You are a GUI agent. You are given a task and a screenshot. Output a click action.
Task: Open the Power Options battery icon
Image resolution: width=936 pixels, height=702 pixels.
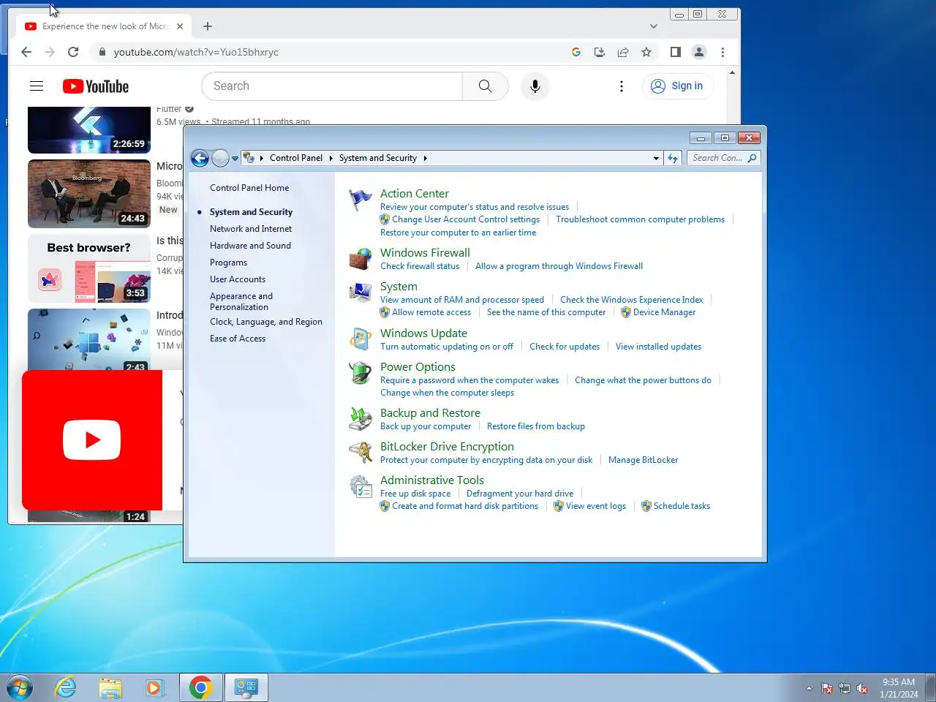[361, 373]
